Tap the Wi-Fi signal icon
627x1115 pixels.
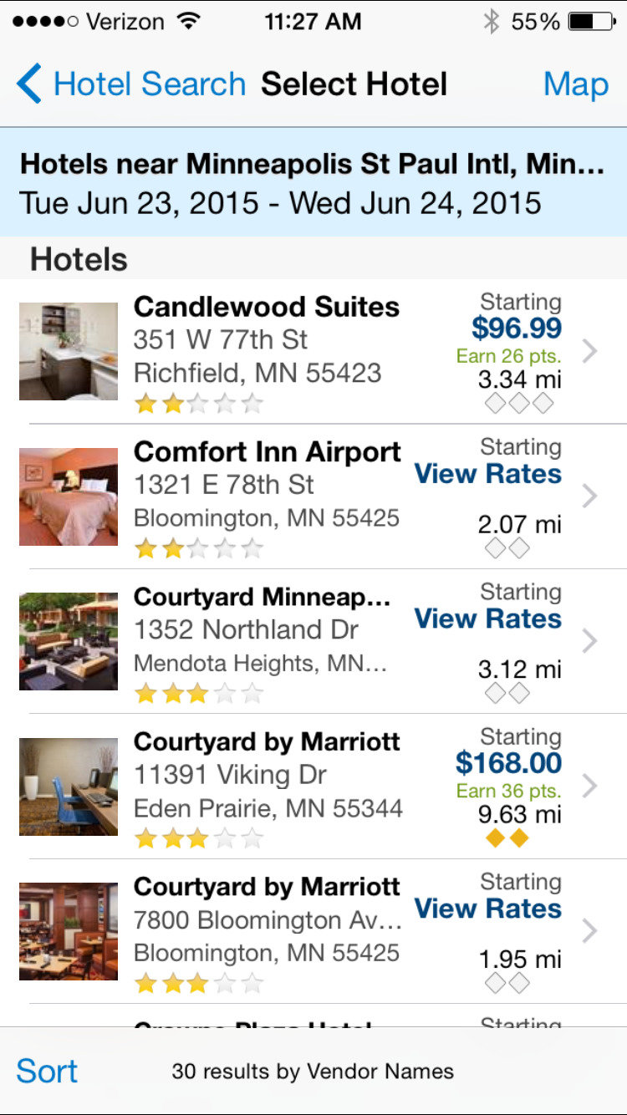(x=191, y=22)
